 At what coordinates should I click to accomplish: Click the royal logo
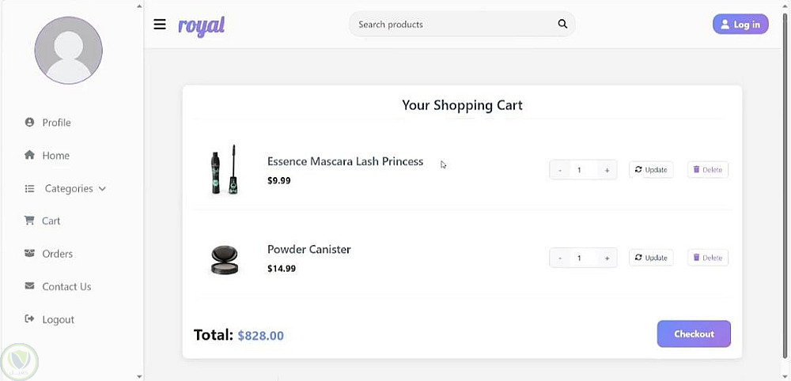[x=202, y=25]
